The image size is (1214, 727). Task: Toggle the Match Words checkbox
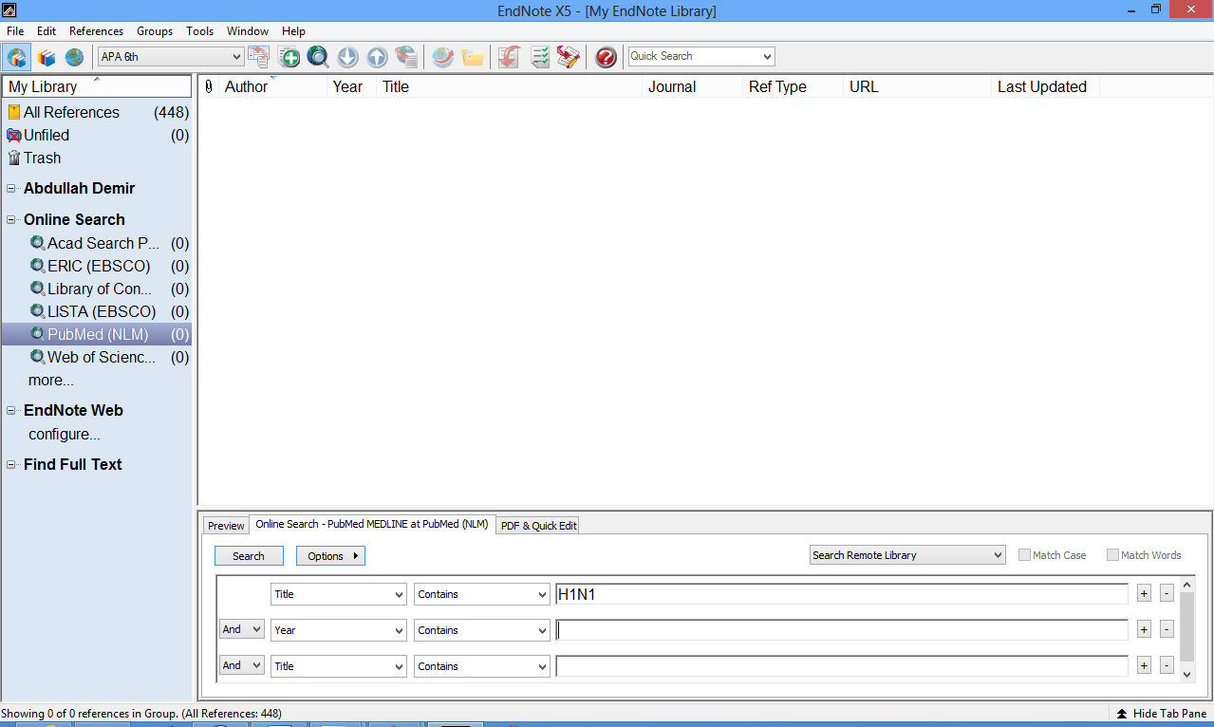click(x=1112, y=555)
